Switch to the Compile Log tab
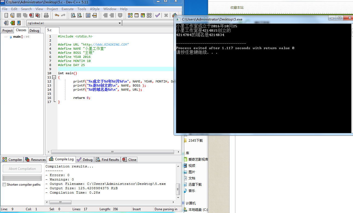Screen dimensions: 353x213 [x=61, y=159]
